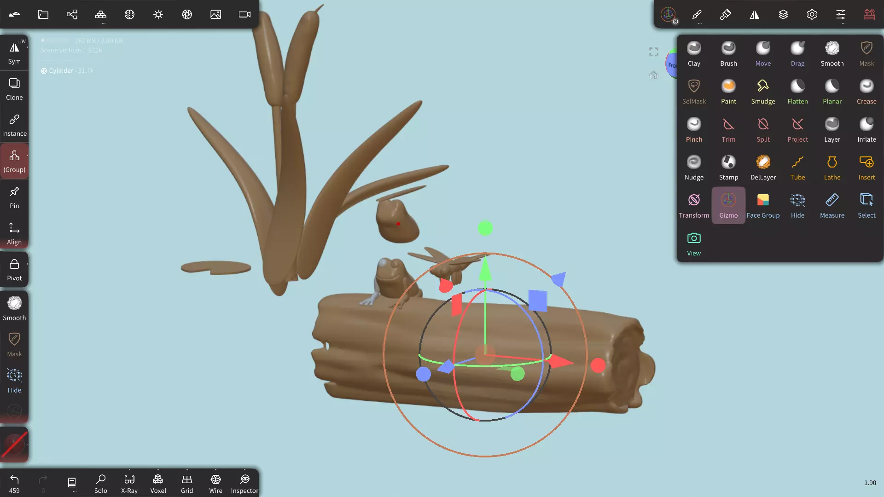
Task: Select the Measure tool
Action: click(832, 206)
